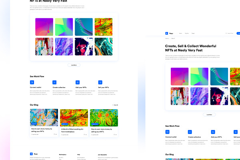Open the A blend blog card's marbled image
Viewport: 240px width, 160px height.
[74, 118]
